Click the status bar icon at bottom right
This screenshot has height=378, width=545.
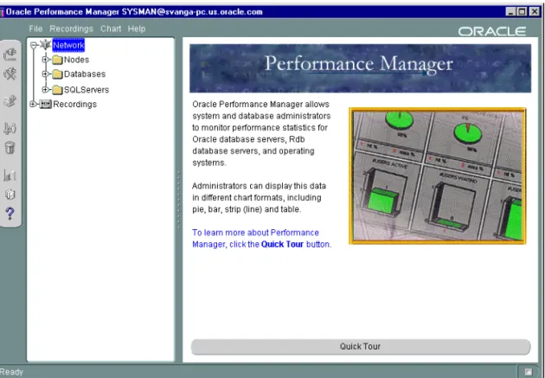pos(529,371)
